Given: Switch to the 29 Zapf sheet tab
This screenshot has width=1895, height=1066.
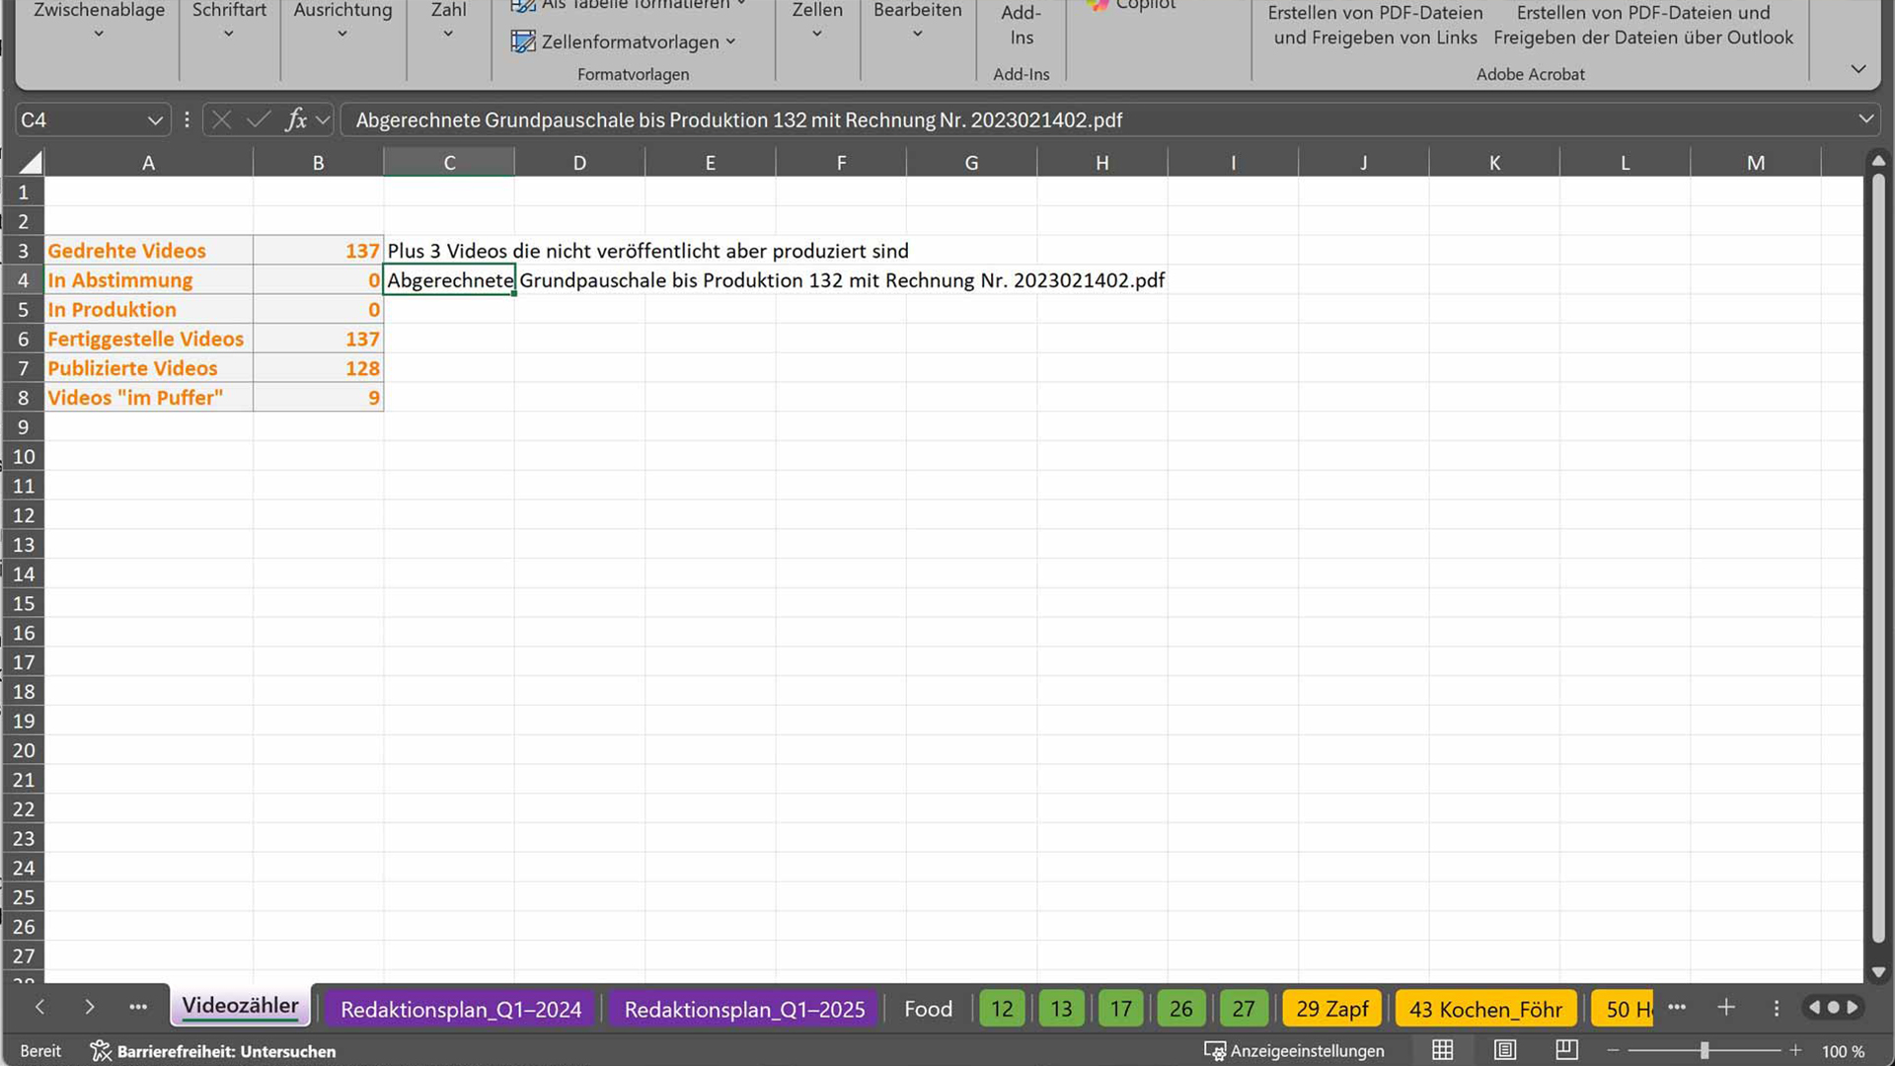Looking at the screenshot, I should point(1331,1009).
